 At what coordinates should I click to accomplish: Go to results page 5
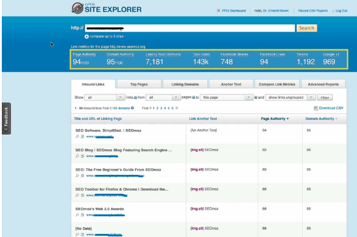tap(169, 108)
